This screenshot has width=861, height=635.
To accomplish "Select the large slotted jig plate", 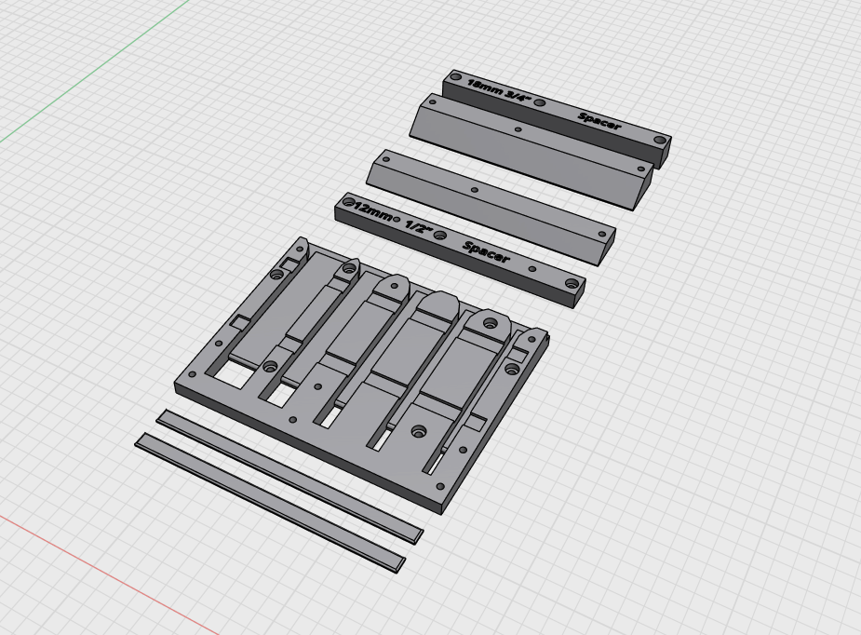I will click(x=361, y=376).
